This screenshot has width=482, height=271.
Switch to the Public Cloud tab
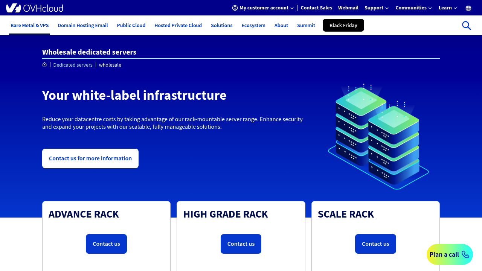[x=131, y=25]
